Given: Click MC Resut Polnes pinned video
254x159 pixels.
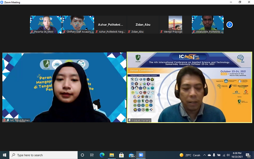Looking at the screenshot, I should 64,87.
